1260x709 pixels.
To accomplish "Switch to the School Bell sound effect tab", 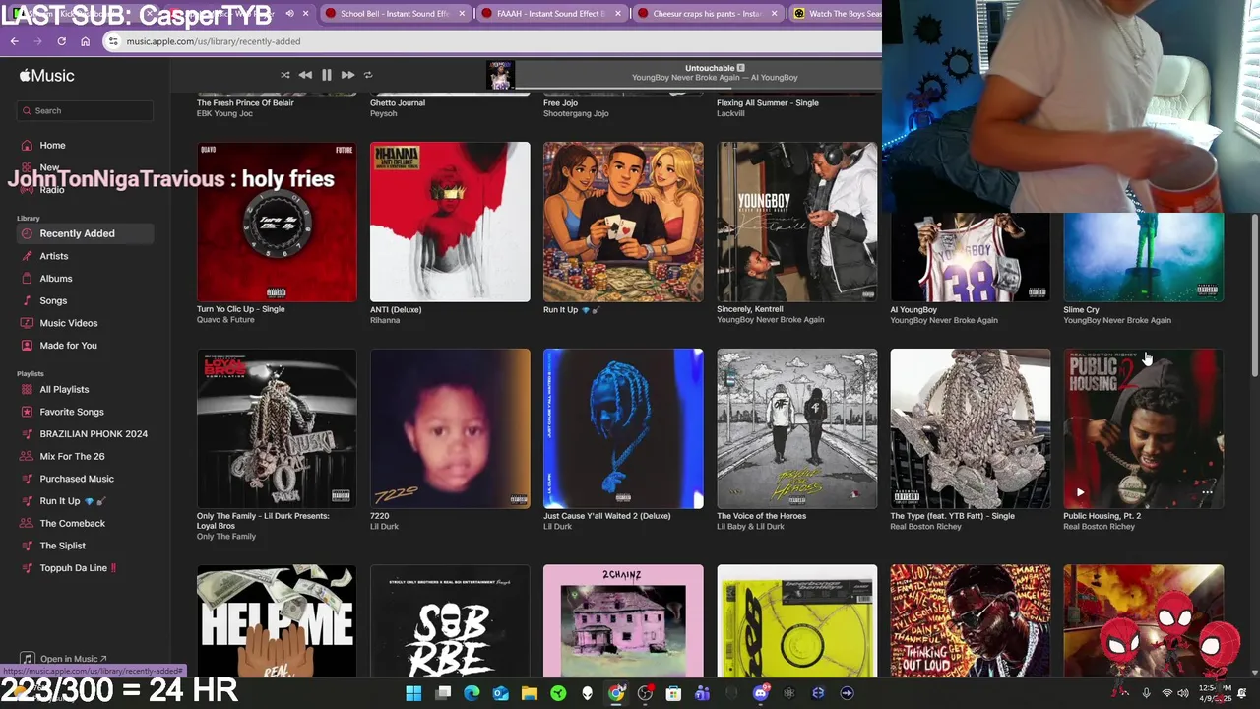I will pyautogui.click(x=395, y=14).
